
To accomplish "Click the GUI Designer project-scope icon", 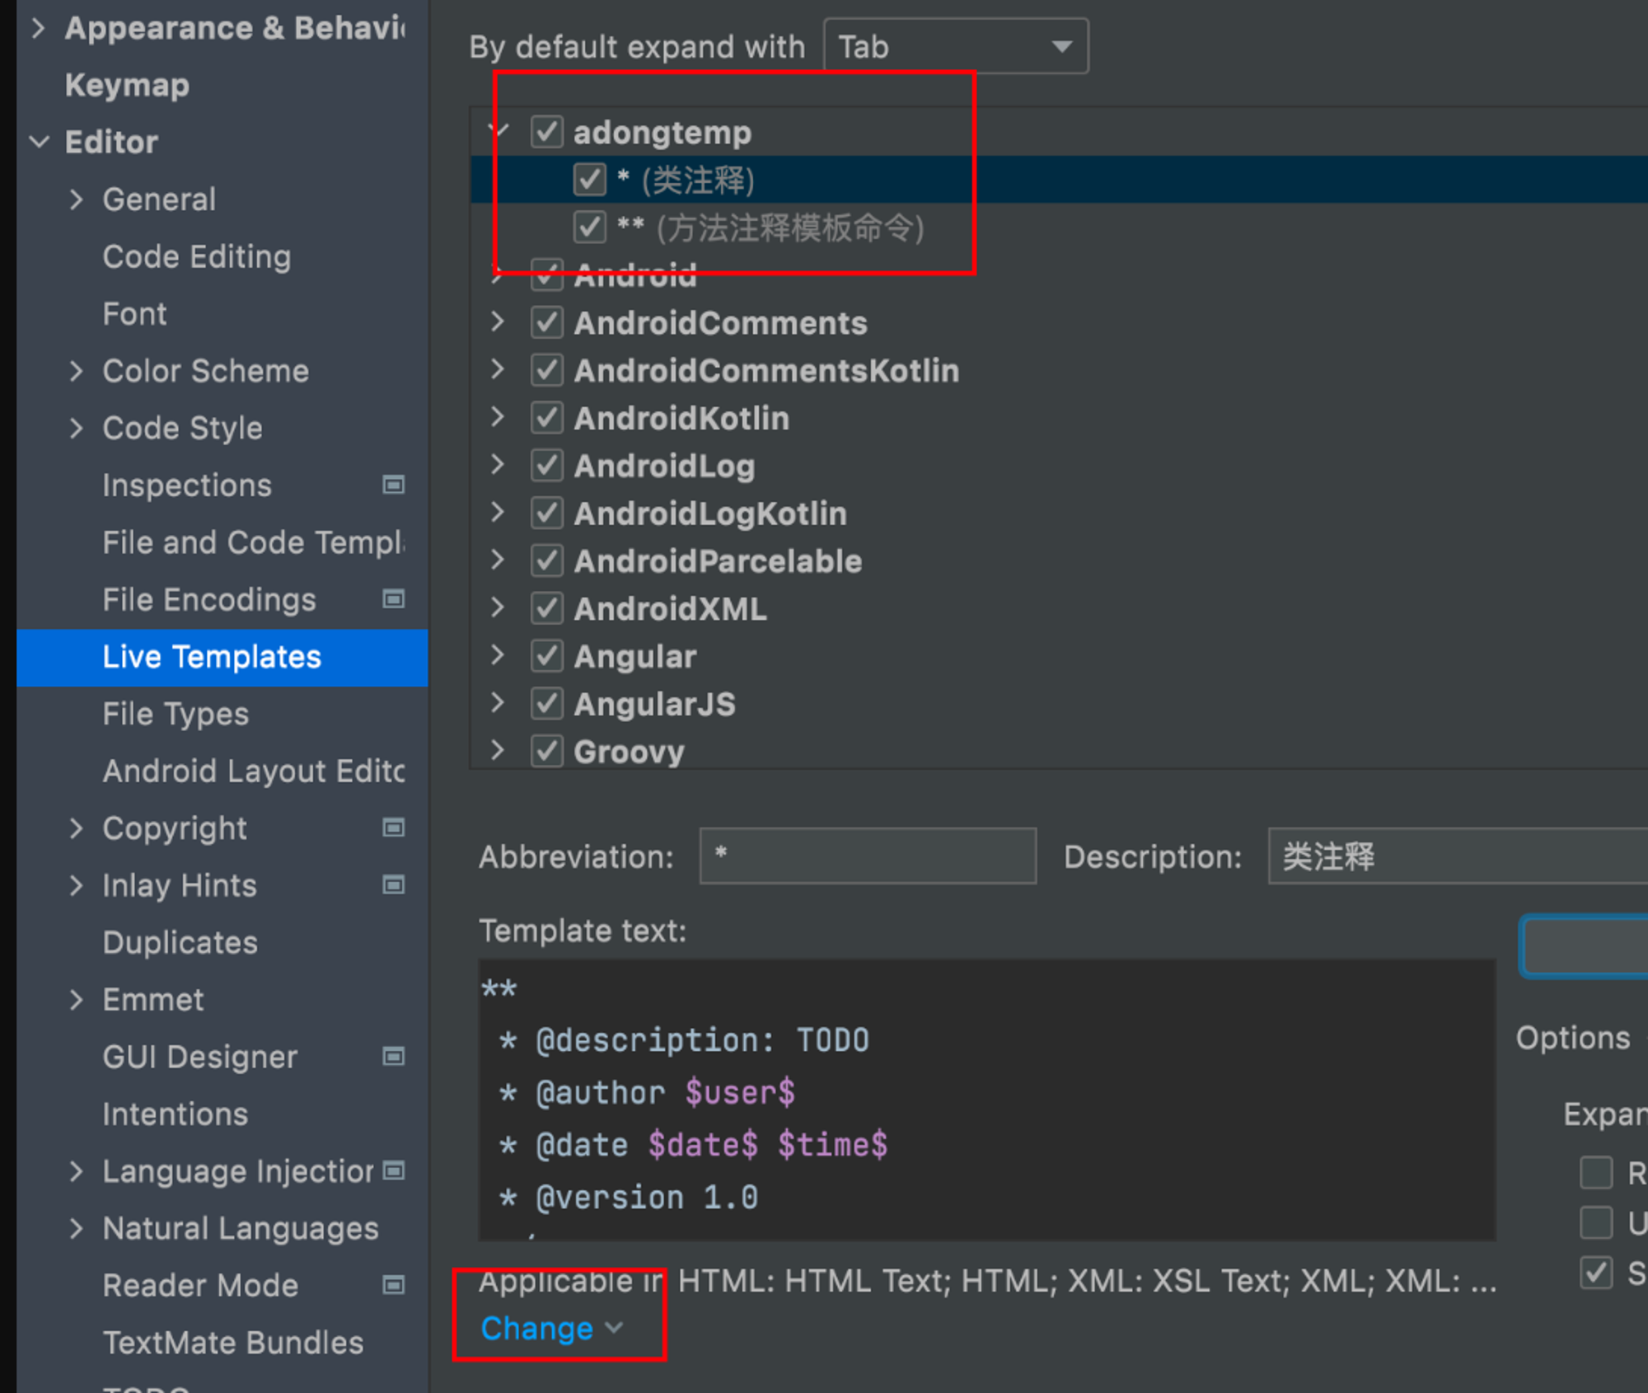I will (x=394, y=1057).
